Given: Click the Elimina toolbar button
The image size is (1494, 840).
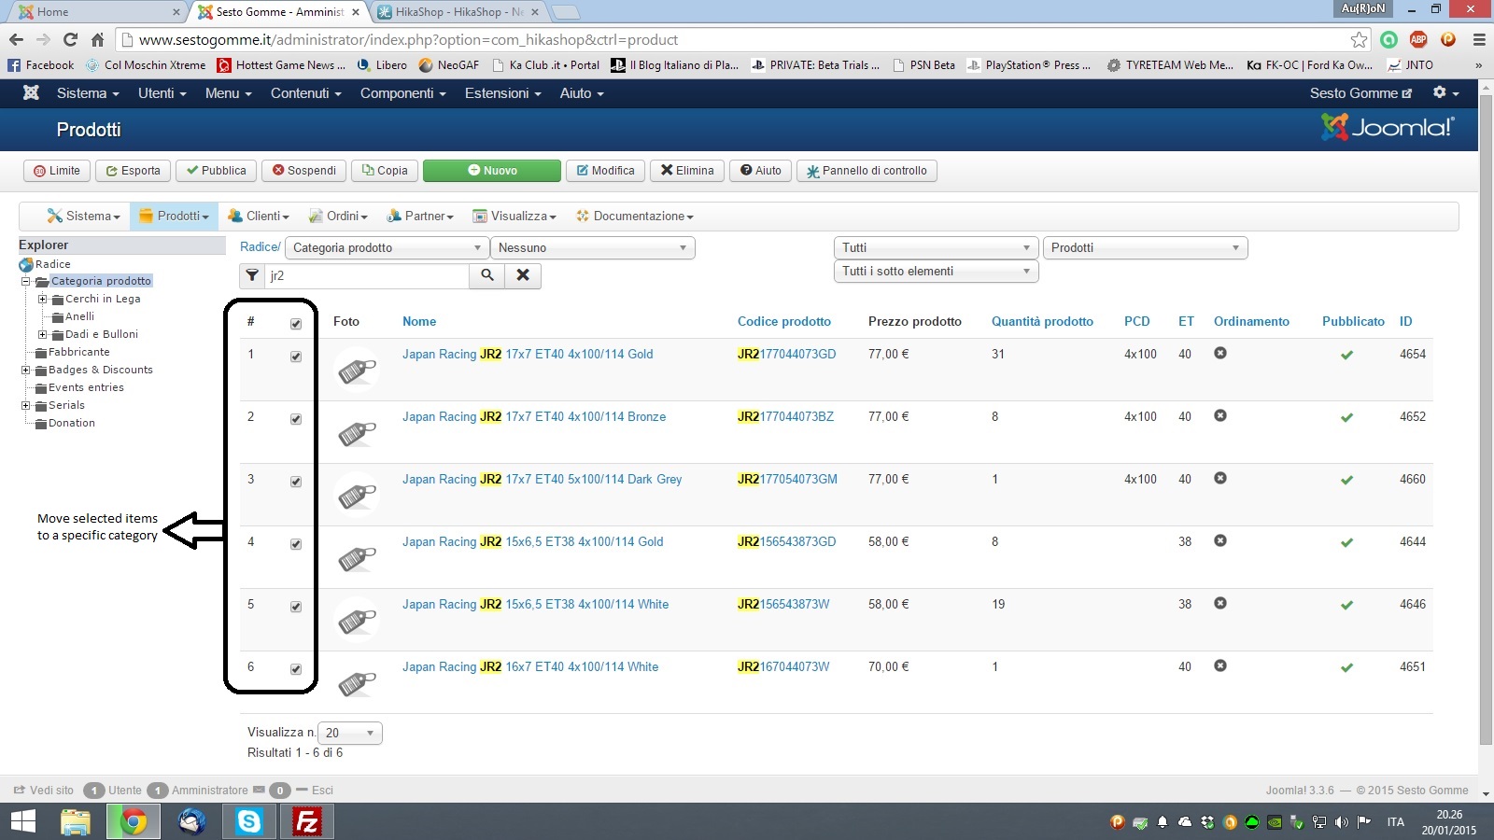Looking at the screenshot, I should [x=687, y=171].
